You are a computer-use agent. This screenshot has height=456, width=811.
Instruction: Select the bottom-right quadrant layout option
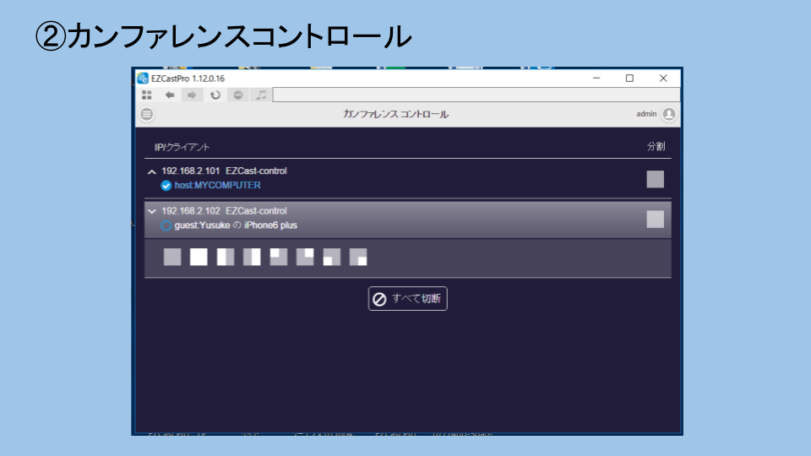click(x=358, y=258)
